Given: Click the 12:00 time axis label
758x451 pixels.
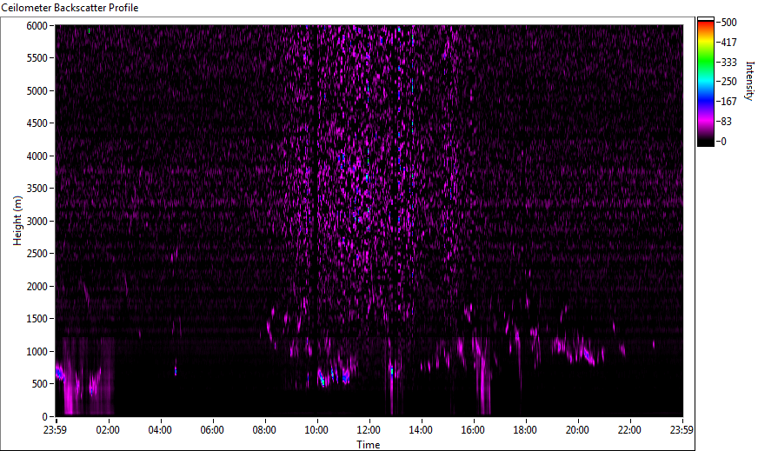Looking at the screenshot, I should click(x=369, y=430).
